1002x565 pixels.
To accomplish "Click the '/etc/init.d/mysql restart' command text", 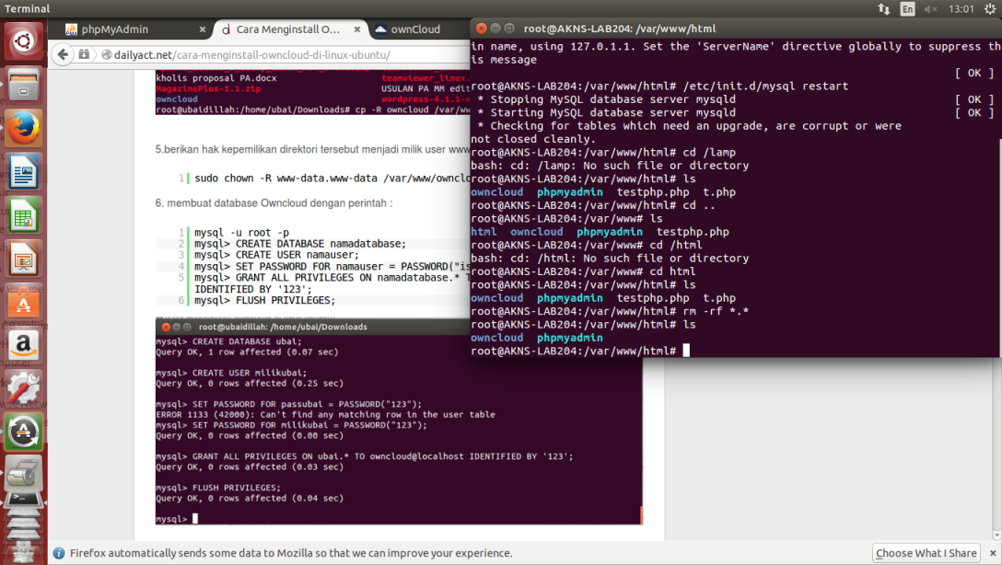I will (765, 86).
